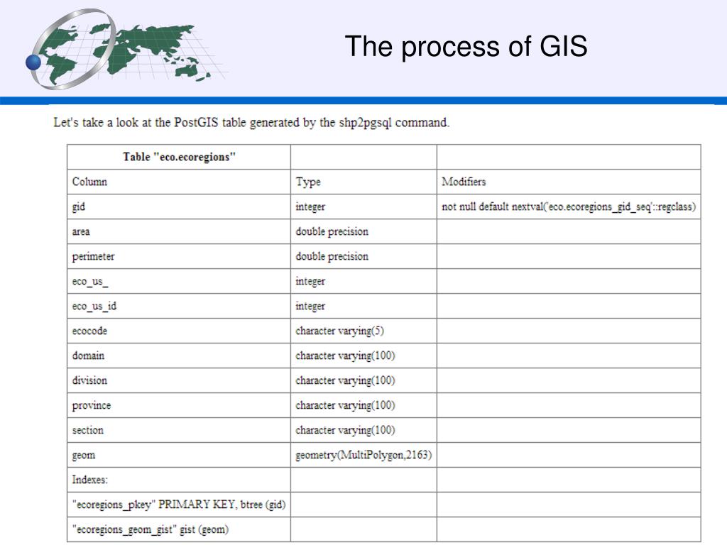Click 'integer' in the gid row
Screen dimensions: 727x545
(x=363, y=207)
